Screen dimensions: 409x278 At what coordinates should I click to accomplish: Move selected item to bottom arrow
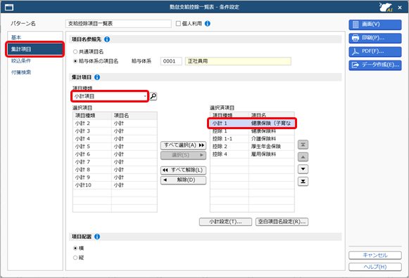[303, 181]
